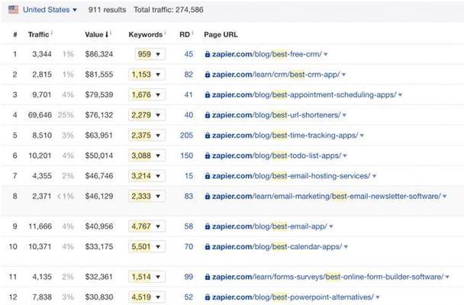Open the 1,676 keywords dropdown
Viewport: 464px width, 305px height.
click(x=147, y=95)
